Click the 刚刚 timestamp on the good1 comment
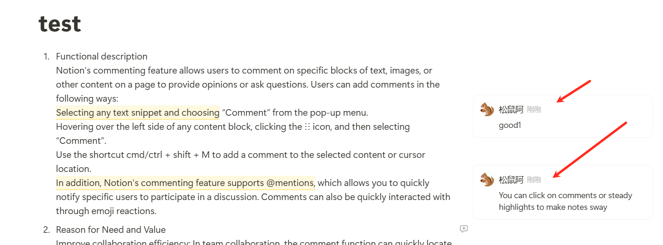 (534, 110)
